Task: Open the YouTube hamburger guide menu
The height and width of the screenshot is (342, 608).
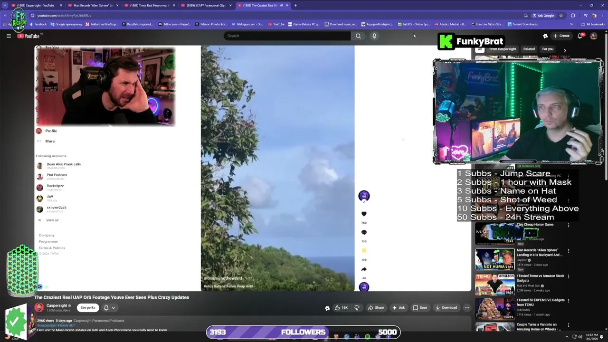Action: (9, 36)
